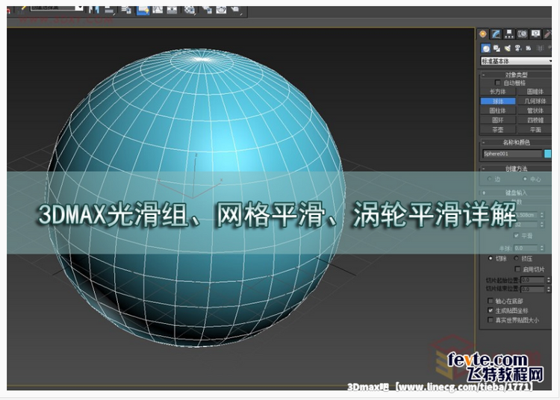
Task: Collapse the 对象类型 rollout
Action: pyautogui.click(x=516, y=75)
